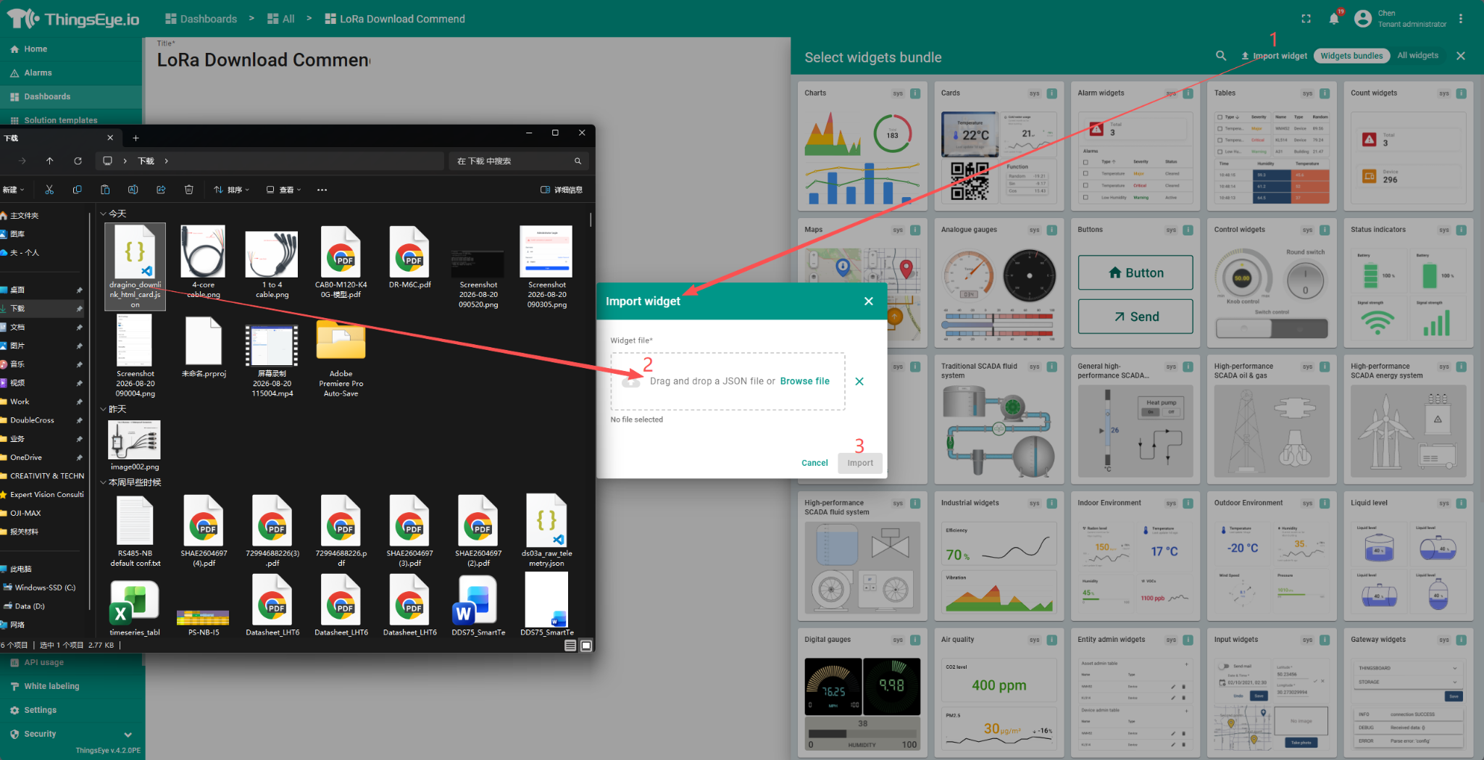This screenshot has width=1484, height=760.
Task: Copy the selected file in File Explorer
Action: pos(77,190)
